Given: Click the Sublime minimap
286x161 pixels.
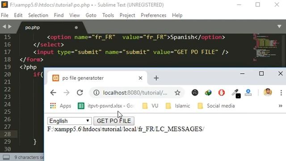Looking at the screenshot, I should pyautogui.click(x=266, y=48).
